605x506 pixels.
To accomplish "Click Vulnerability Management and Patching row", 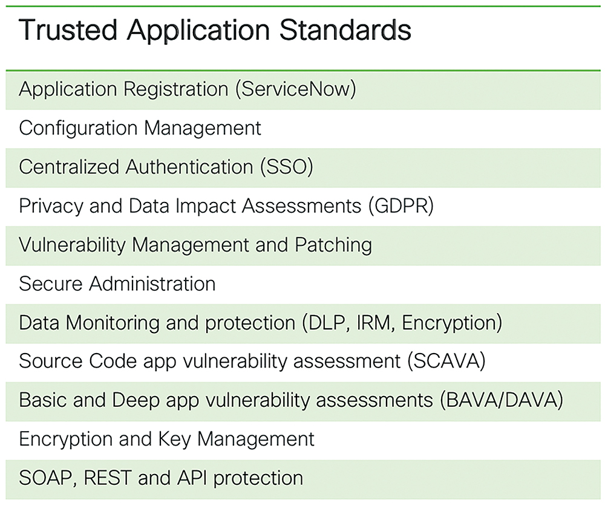I will click(303, 245).
